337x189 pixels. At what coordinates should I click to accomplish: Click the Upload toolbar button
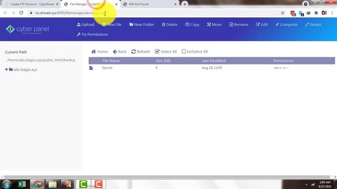coord(85,25)
